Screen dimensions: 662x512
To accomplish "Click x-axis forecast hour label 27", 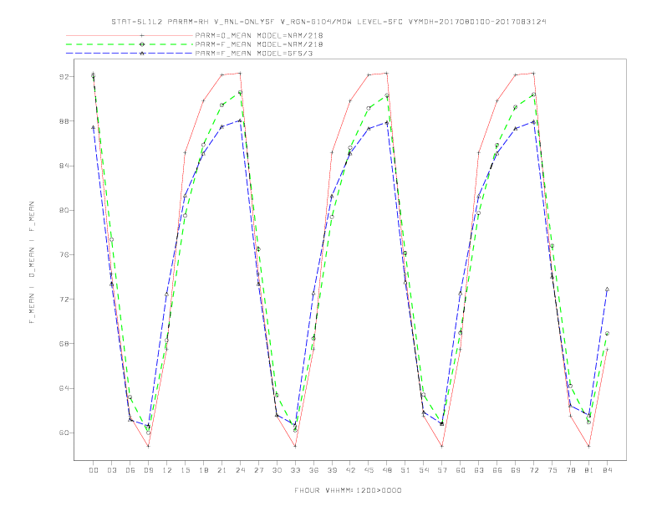I will (258, 470).
